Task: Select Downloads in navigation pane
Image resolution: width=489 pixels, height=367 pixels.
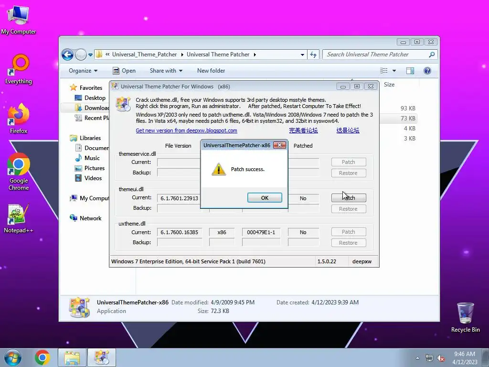Action: [x=92, y=108]
